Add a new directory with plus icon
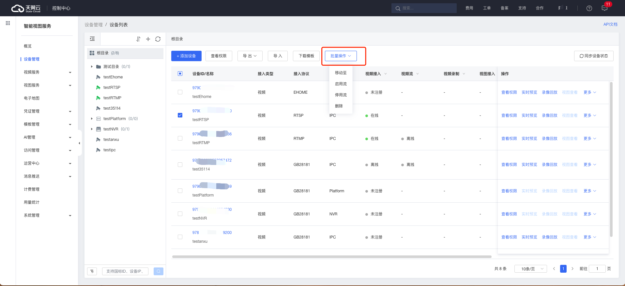 click(148, 39)
